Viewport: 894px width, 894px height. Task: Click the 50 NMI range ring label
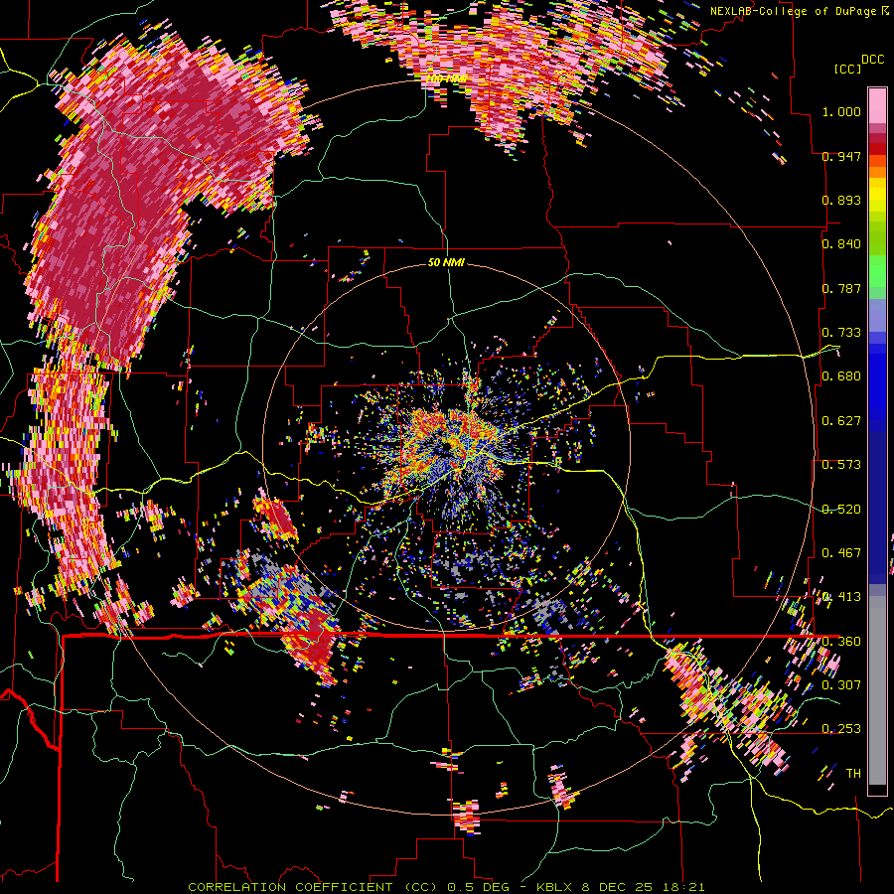pos(446,262)
